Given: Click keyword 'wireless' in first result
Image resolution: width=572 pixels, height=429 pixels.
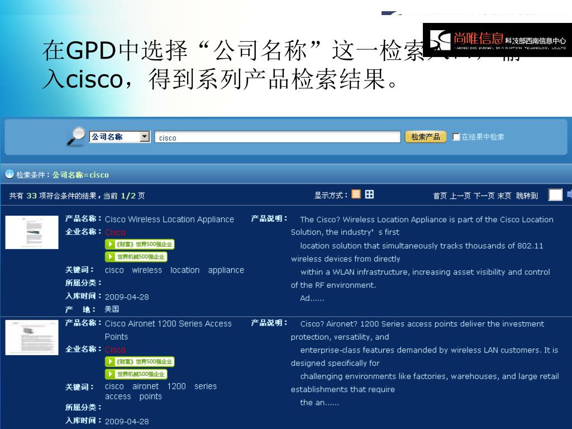Looking at the screenshot, I should 147,270.
